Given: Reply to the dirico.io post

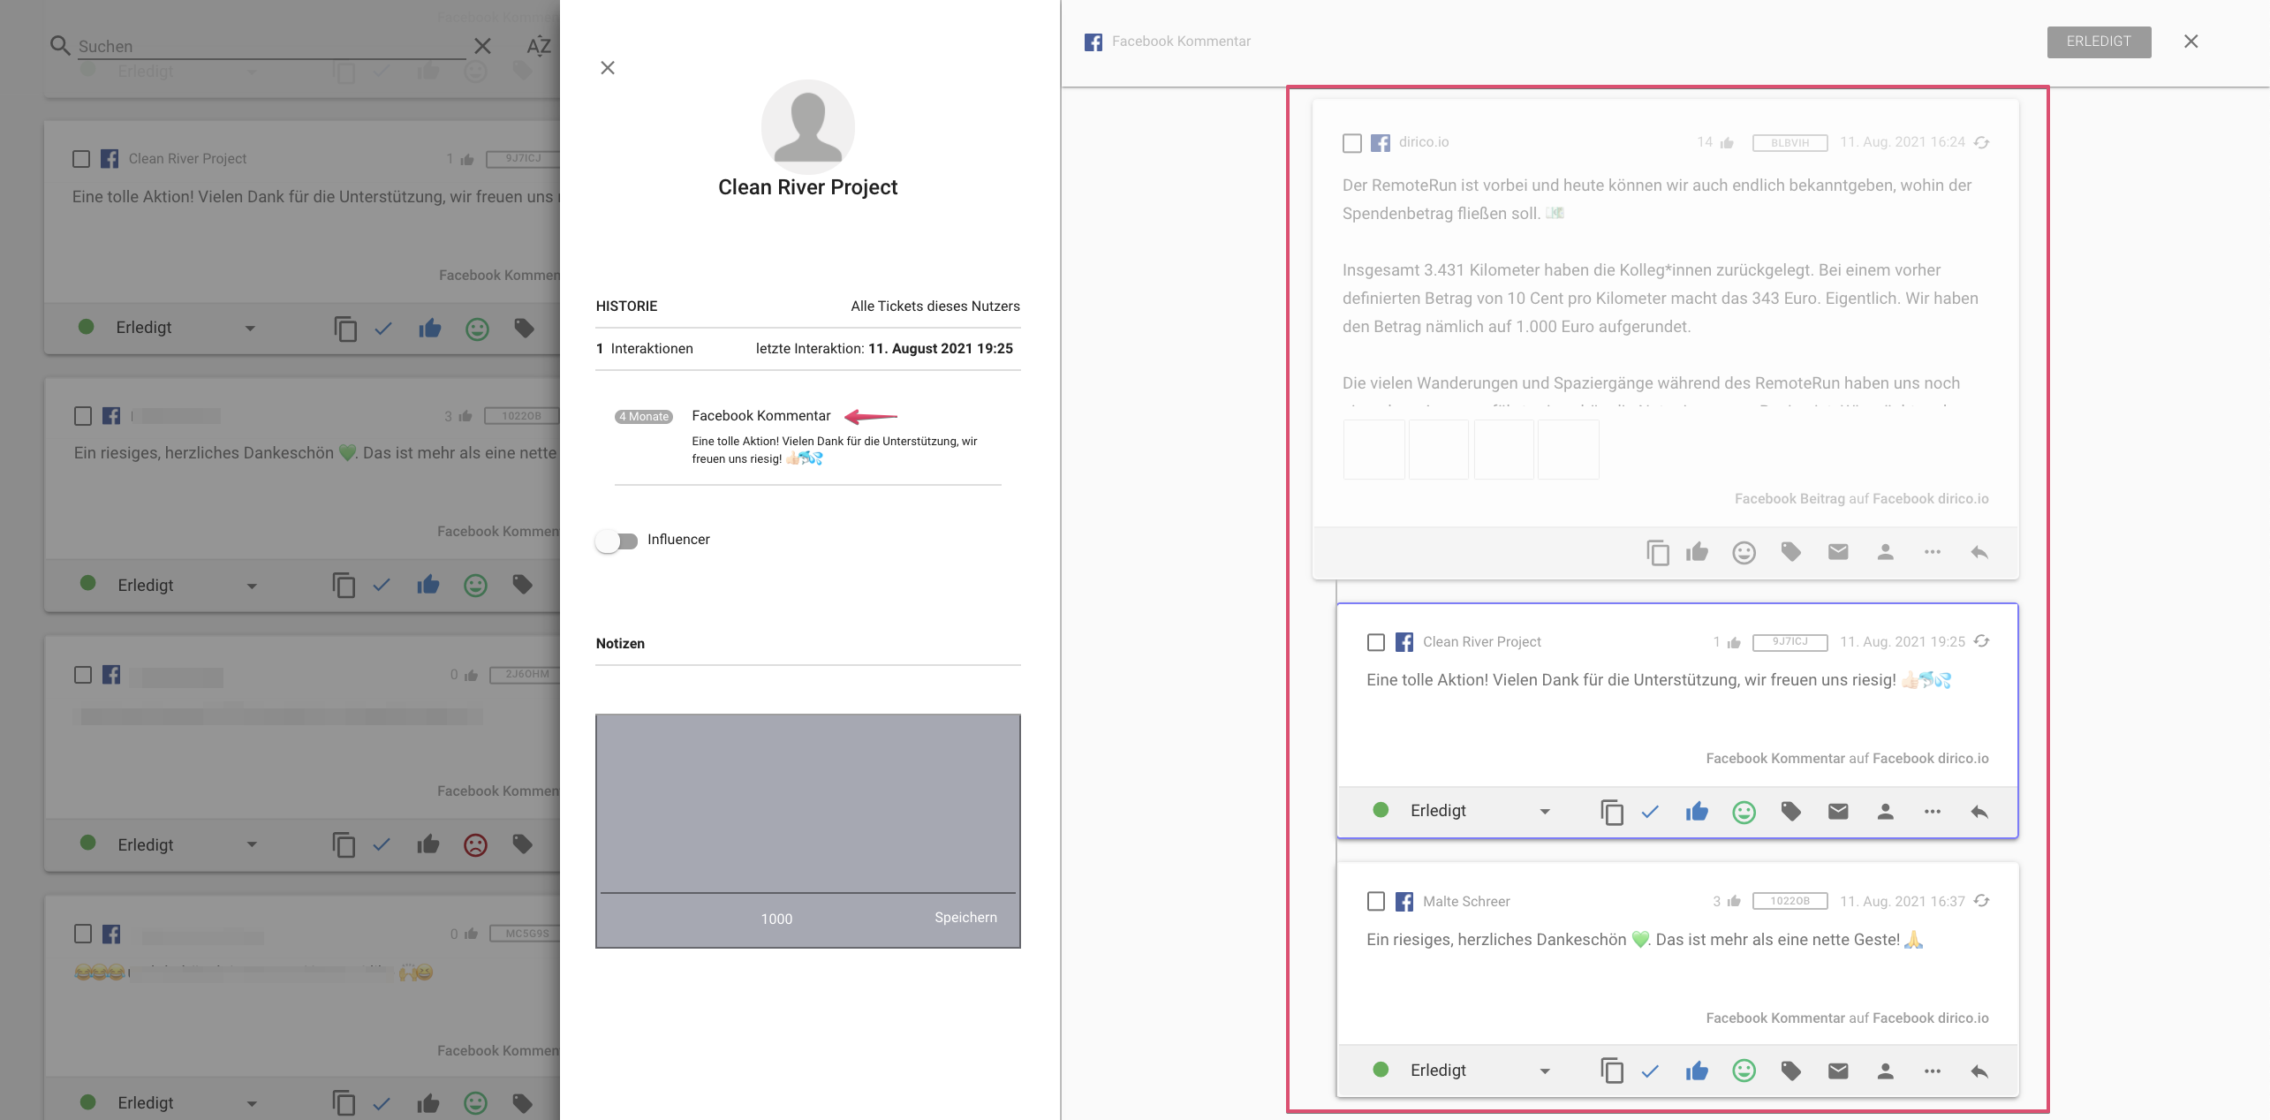Looking at the screenshot, I should pyautogui.click(x=1979, y=552).
